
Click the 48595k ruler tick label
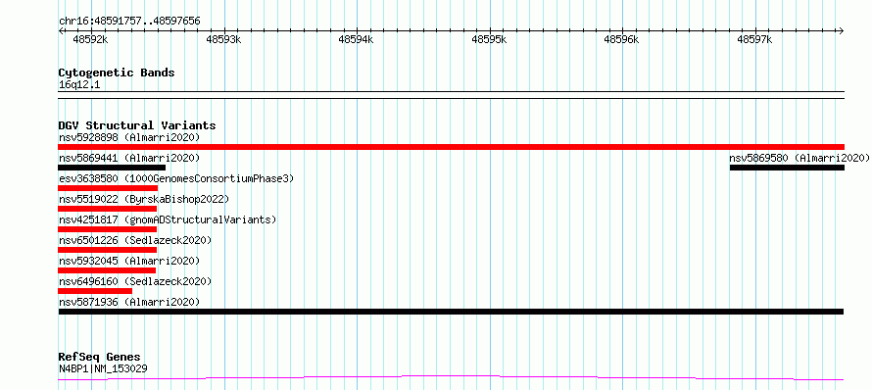[x=489, y=39]
